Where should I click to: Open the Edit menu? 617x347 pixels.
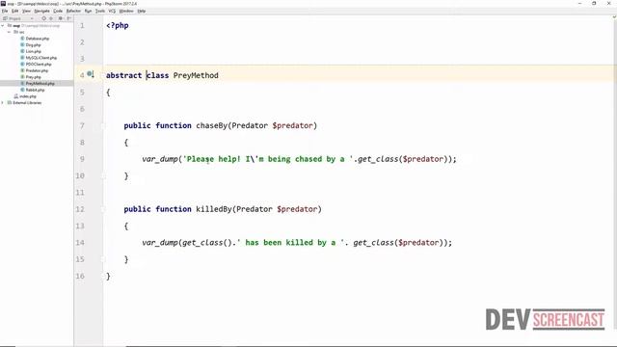(15, 11)
